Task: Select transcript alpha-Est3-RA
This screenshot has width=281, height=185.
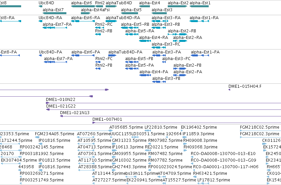Action: tap(166, 18)
